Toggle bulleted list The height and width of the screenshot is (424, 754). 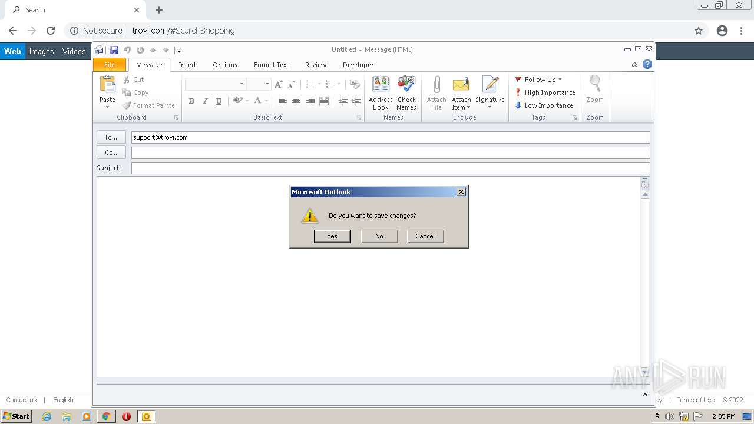310,84
